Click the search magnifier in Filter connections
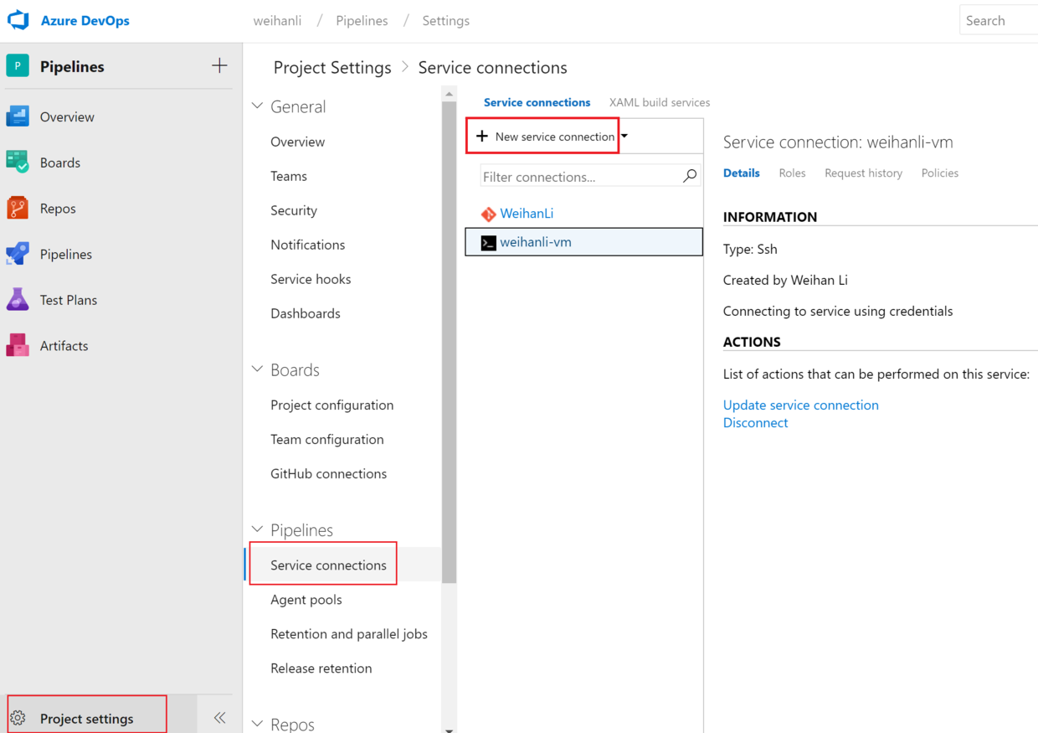Screen dimensions: 1038x733 click(690, 176)
